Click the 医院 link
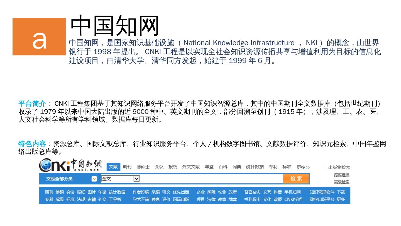Screen dimensions: 401x226 click(x=211, y=192)
